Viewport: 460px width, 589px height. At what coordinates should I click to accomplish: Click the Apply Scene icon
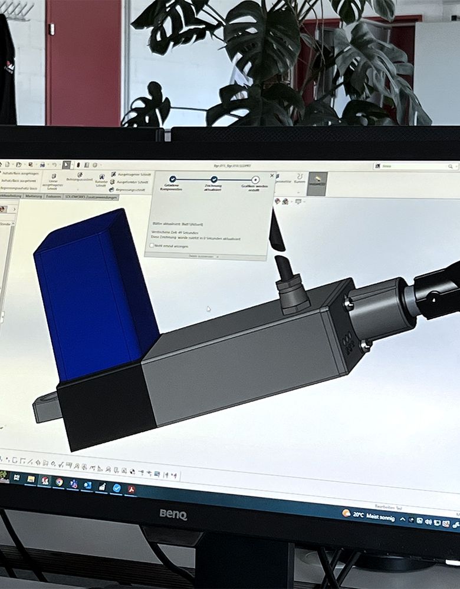coord(285,201)
